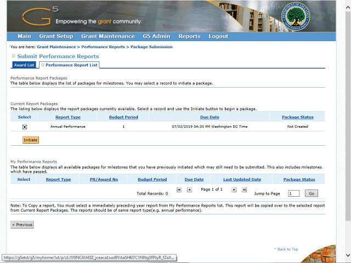351x263 pixels.
Task: Click Logout in the navigation bar
Action: click(x=218, y=36)
